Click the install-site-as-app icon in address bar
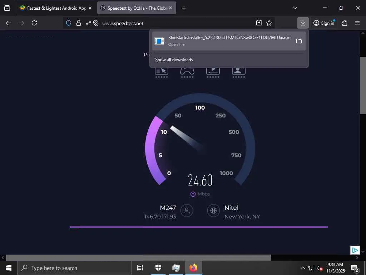This screenshot has height=275, width=366. click(259, 23)
